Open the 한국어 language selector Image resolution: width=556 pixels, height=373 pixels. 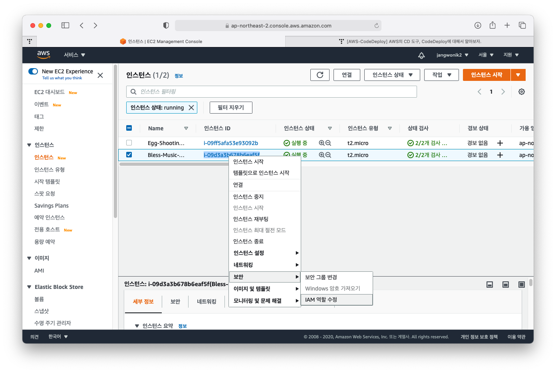[x=58, y=337]
